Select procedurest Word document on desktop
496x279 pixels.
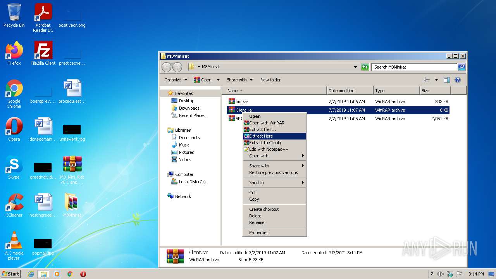click(72, 91)
